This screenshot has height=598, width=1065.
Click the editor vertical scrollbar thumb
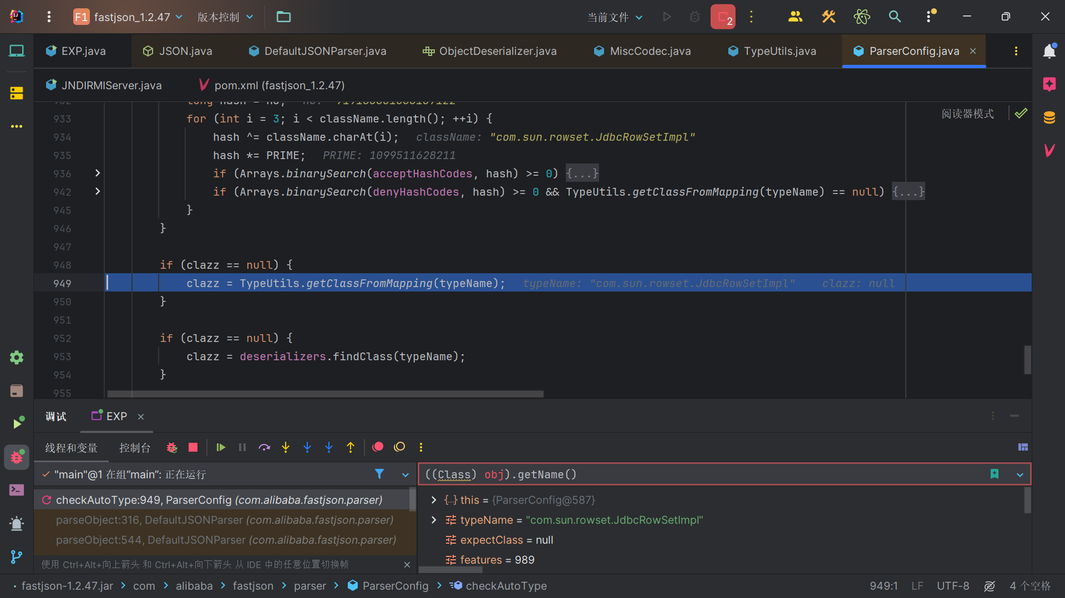[1027, 360]
